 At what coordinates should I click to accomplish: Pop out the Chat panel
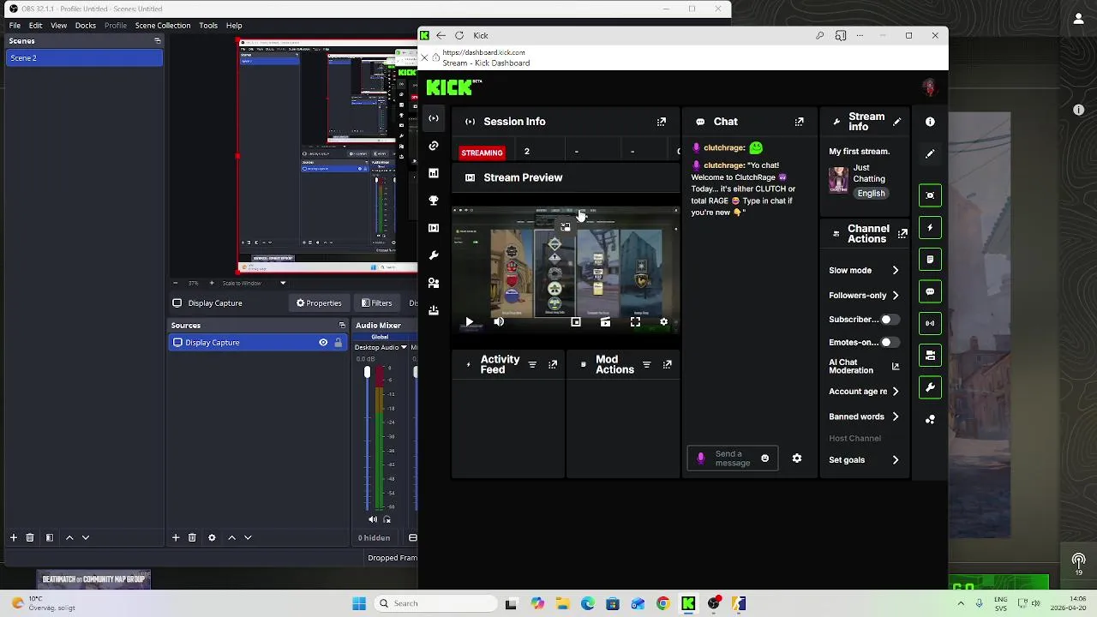coord(800,122)
